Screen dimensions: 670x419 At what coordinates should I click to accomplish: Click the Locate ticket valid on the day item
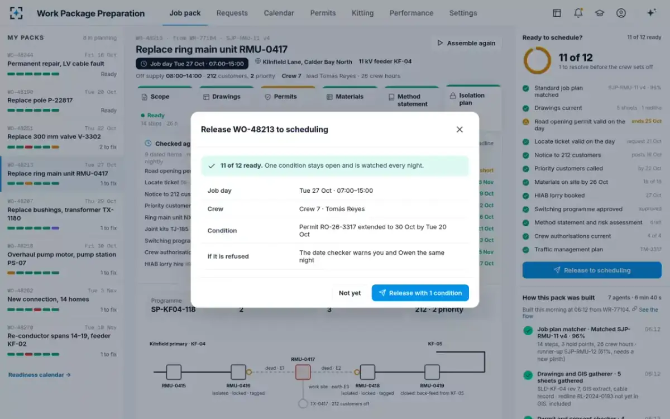(x=592, y=142)
